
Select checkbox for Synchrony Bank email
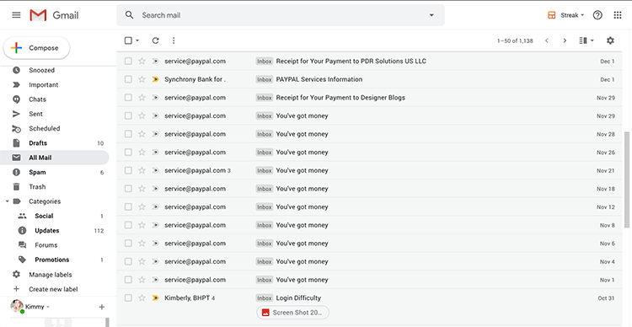(x=128, y=79)
